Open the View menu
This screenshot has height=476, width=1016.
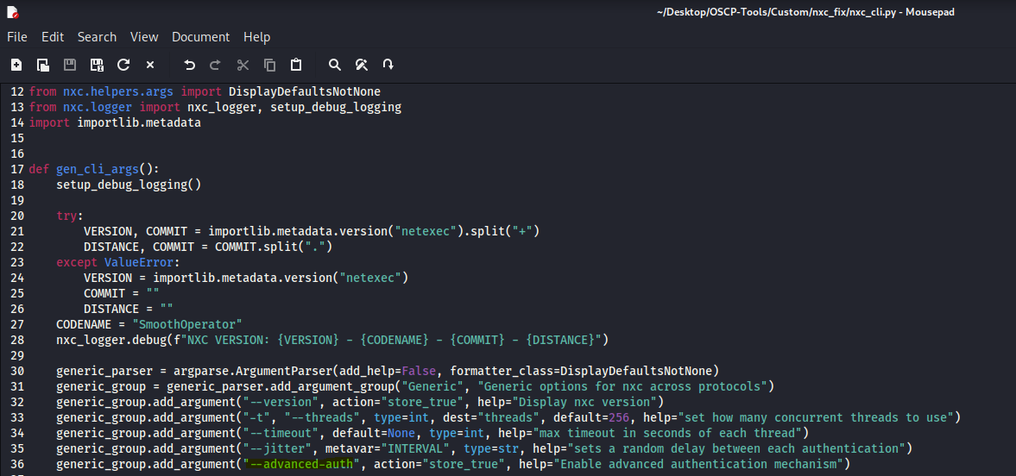[144, 37]
